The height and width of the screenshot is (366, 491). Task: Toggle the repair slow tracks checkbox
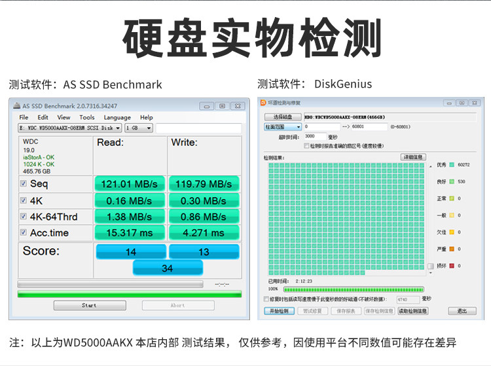(266, 299)
